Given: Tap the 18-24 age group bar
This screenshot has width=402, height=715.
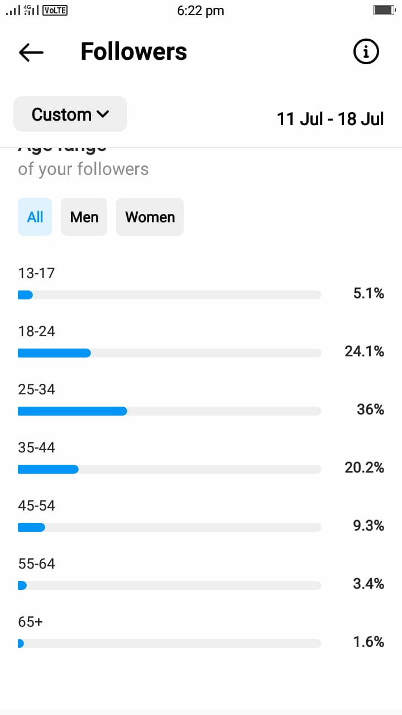Looking at the screenshot, I should coord(170,353).
